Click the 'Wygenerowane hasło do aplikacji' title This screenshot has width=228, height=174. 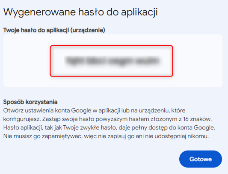point(80,12)
